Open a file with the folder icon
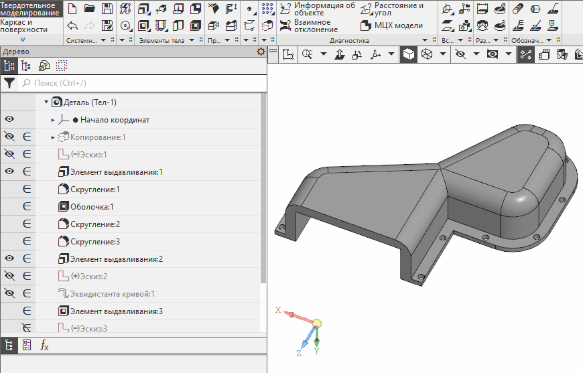Screen dimensions: 583x373 point(90,9)
